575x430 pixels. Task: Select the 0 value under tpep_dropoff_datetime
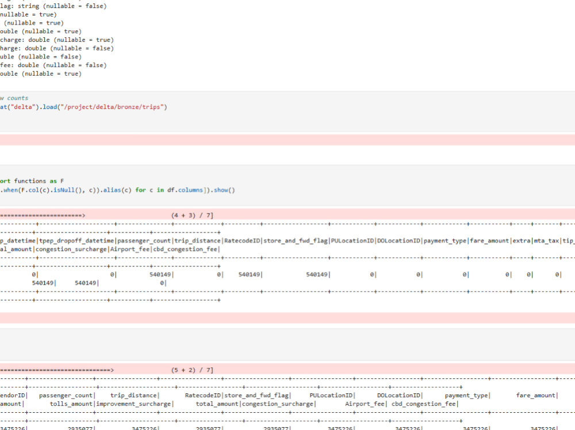point(112,274)
